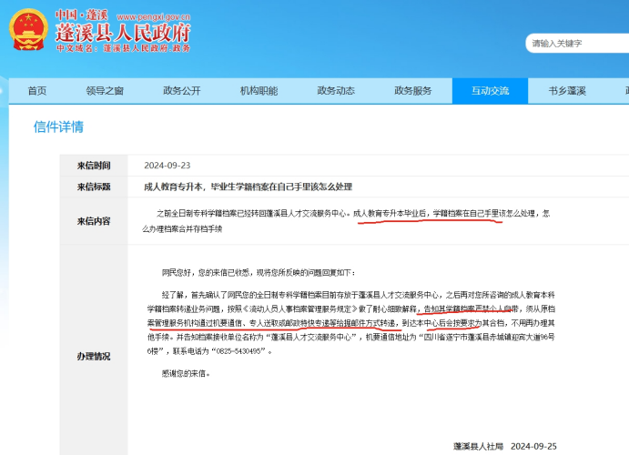Click the closing line 感谢您的来信
The height and width of the screenshot is (455, 629).
click(186, 374)
